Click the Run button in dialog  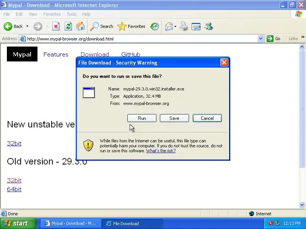coord(142,118)
